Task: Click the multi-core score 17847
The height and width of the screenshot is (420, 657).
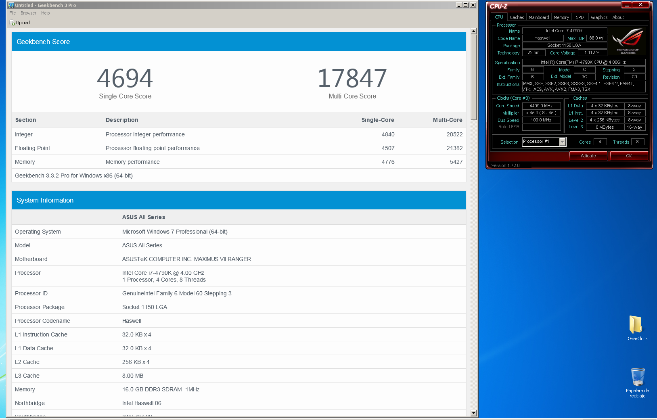Action: pyautogui.click(x=352, y=78)
